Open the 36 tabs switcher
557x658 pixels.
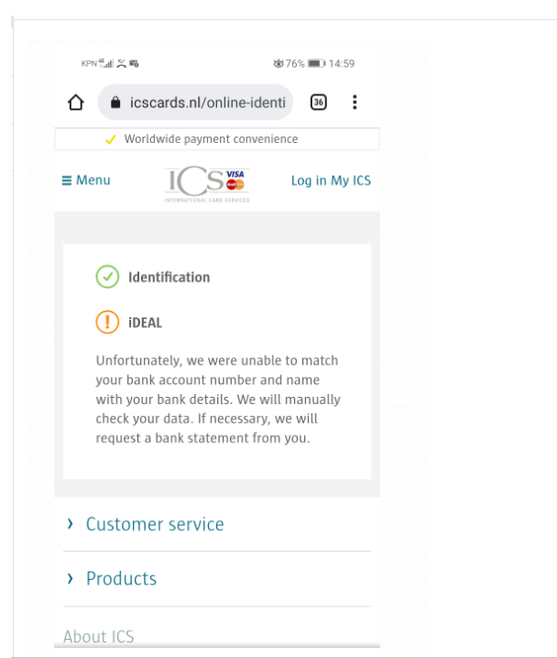(x=318, y=102)
